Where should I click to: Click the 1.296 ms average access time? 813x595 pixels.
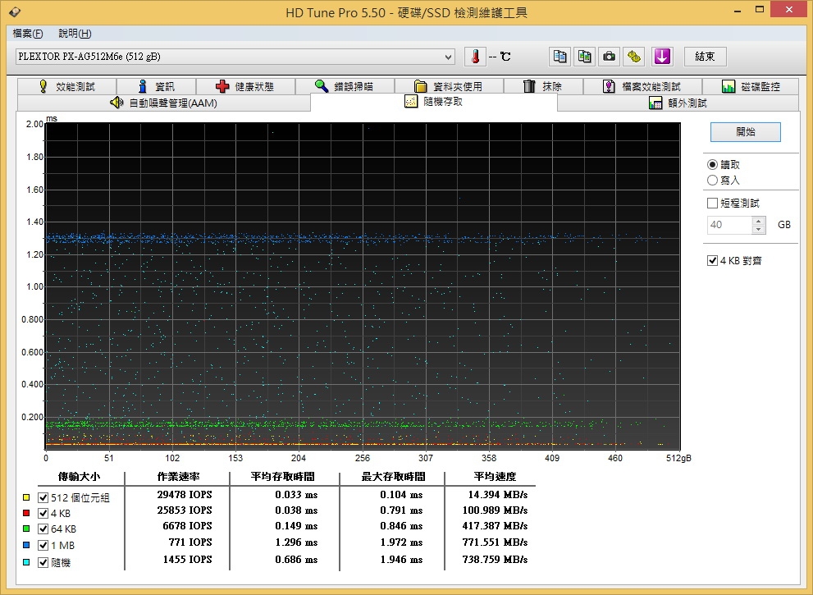(x=296, y=542)
